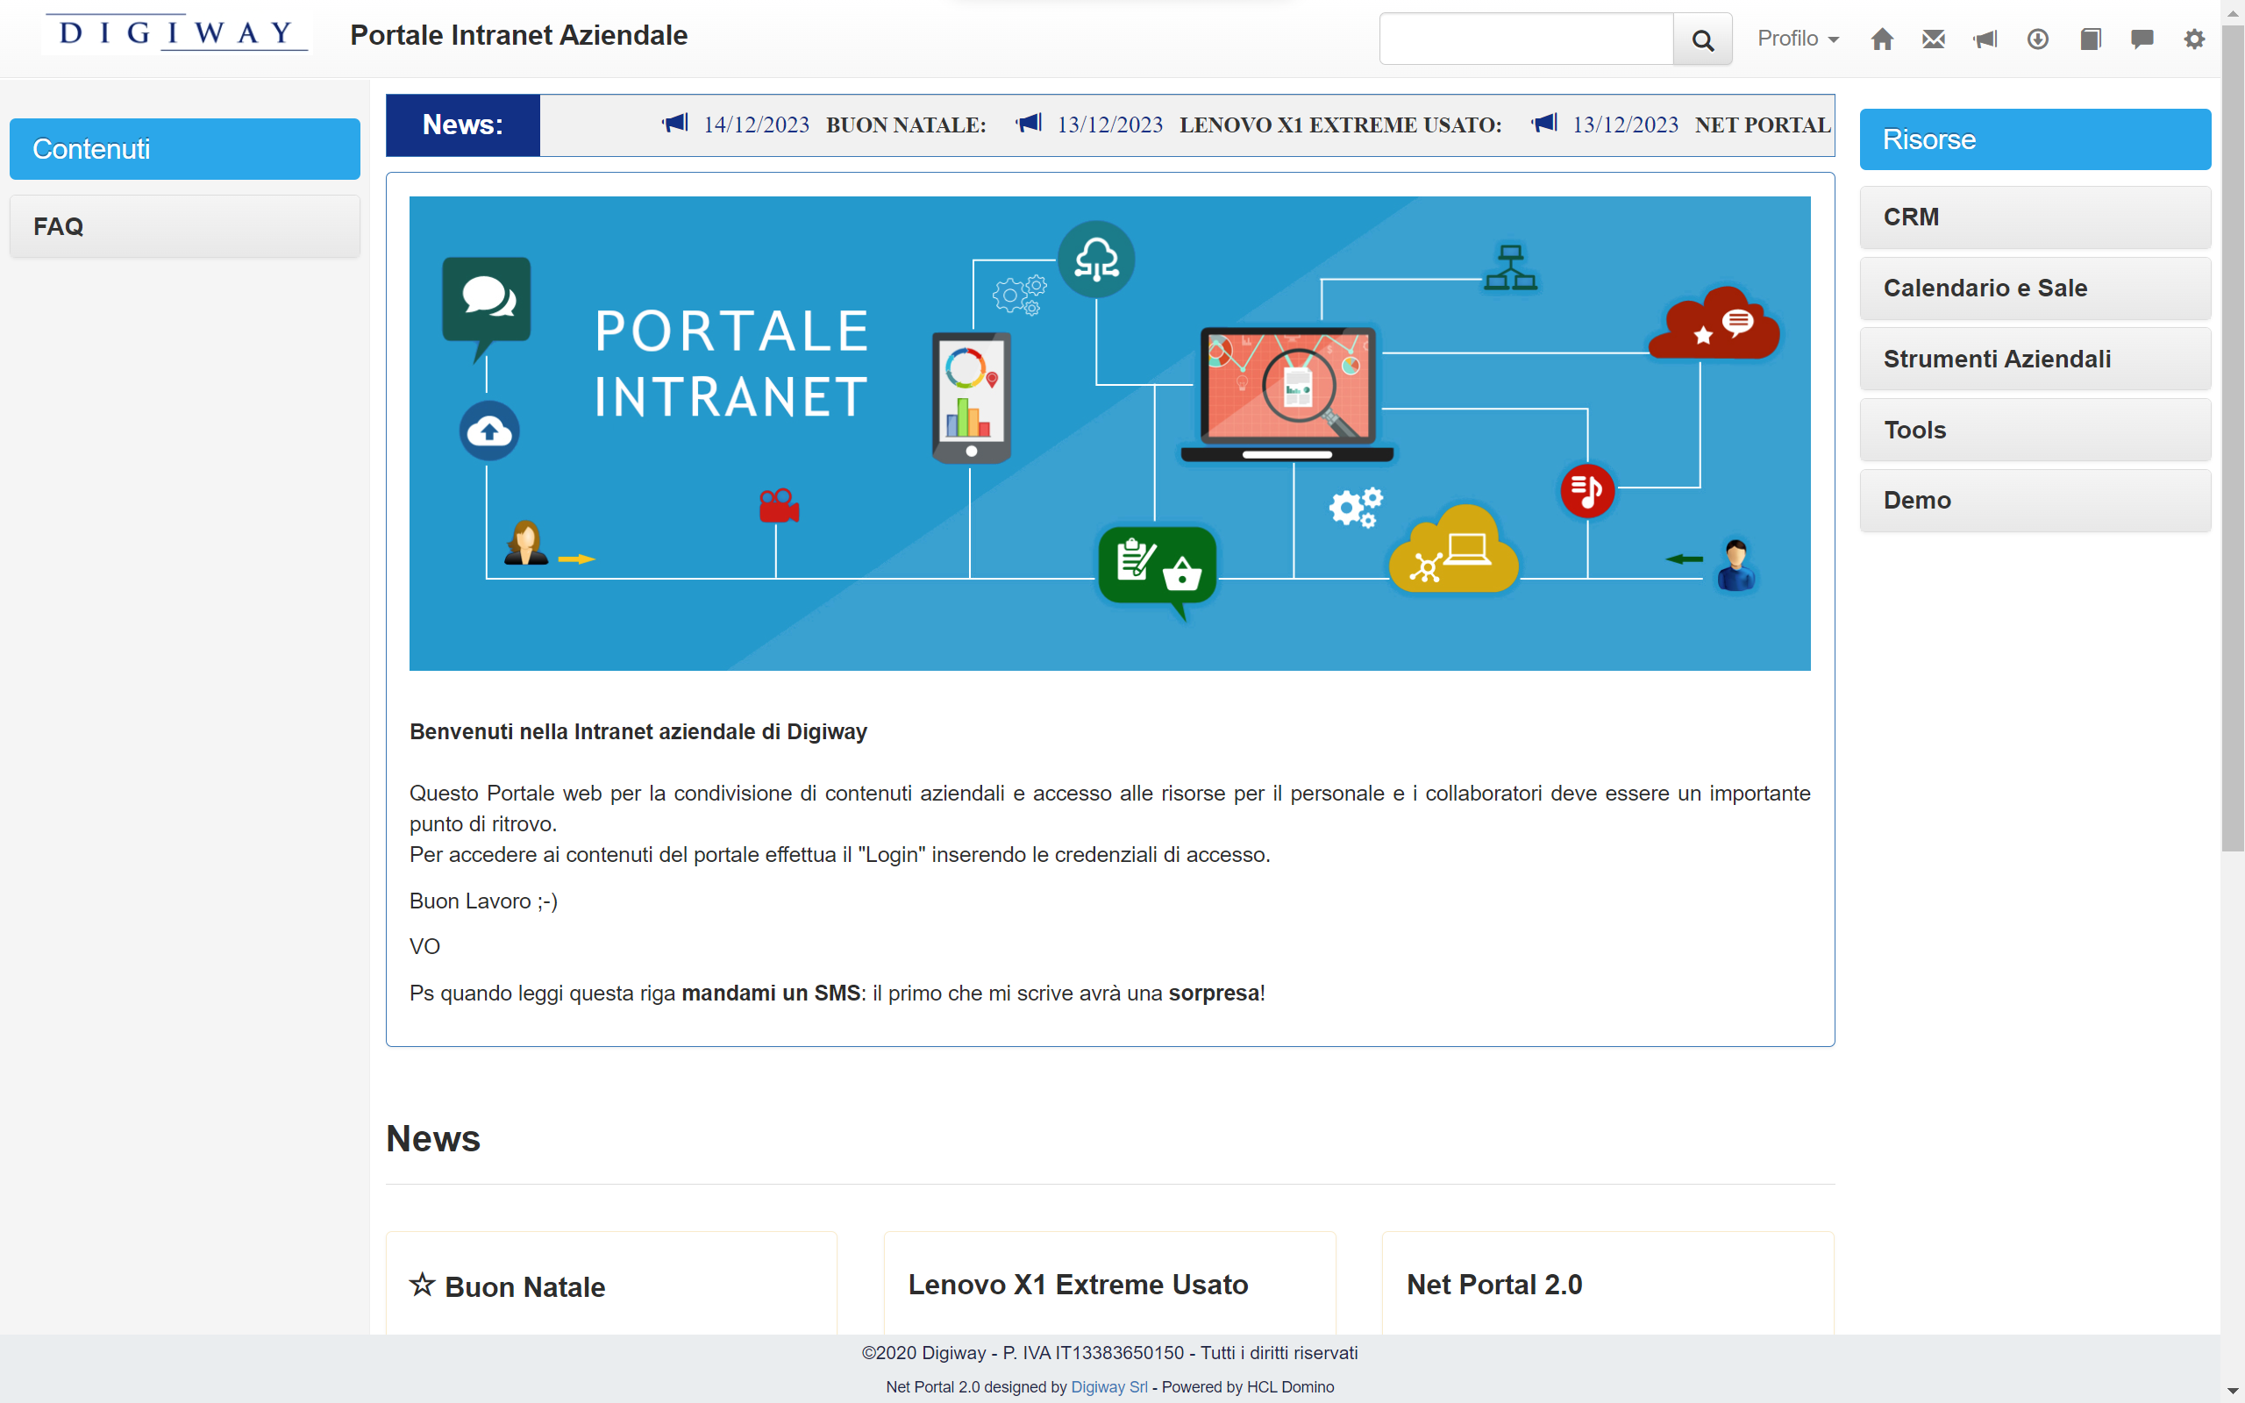Open the Tools resource
This screenshot has height=1403, width=2245.
point(2035,430)
